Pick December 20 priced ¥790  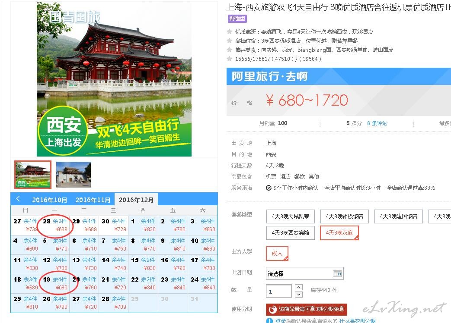84,283
